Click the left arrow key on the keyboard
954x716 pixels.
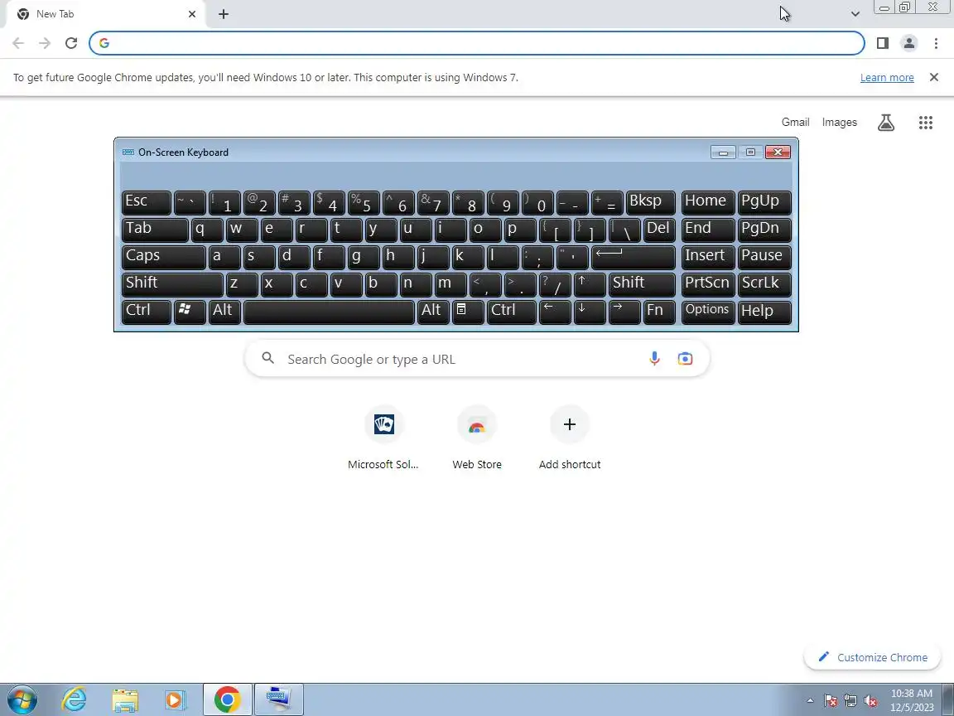tap(555, 312)
